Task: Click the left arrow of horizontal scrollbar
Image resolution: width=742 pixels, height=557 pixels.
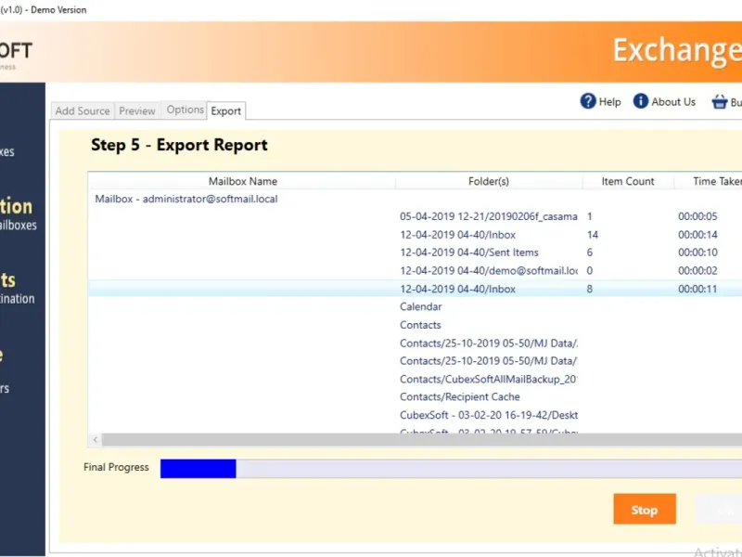Action: [x=96, y=439]
